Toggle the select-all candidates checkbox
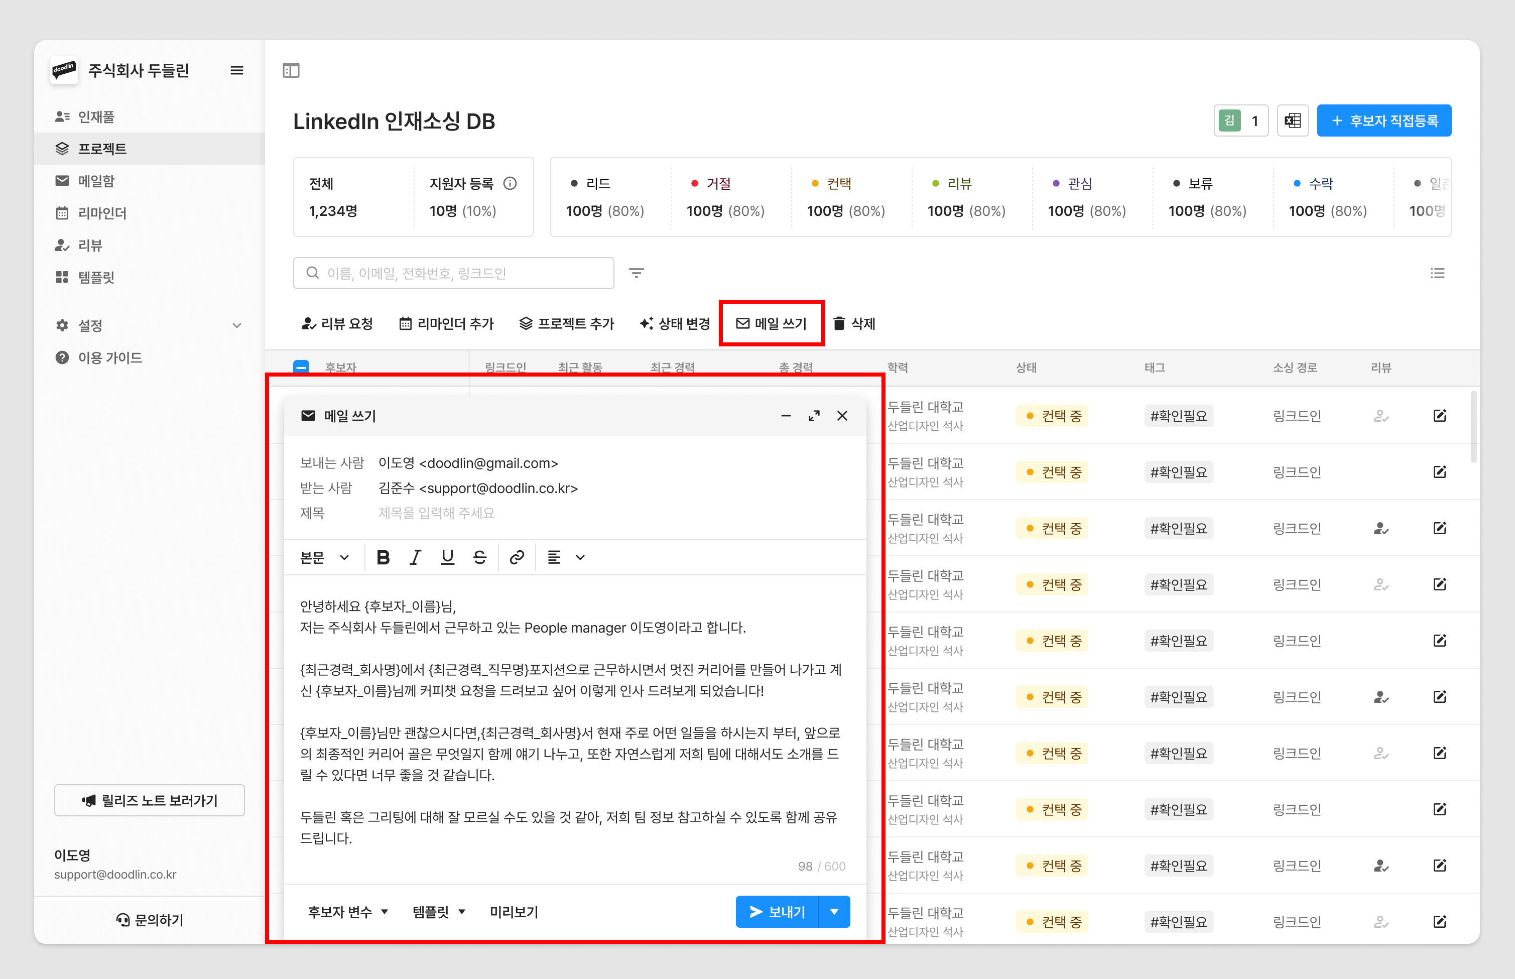The height and width of the screenshot is (979, 1515). pyautogui.click(x=301, y=367)
